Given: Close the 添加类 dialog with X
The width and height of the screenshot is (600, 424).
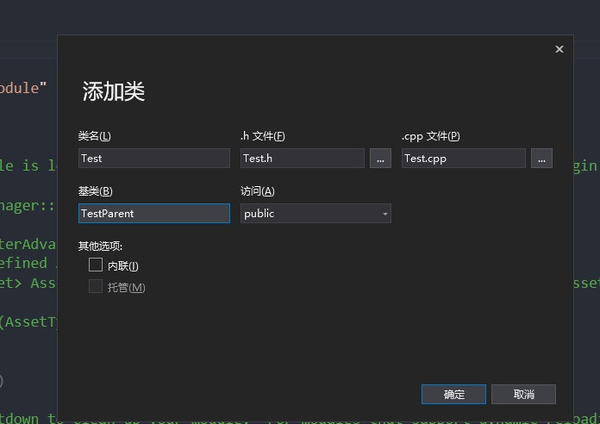Looking at the screenshot, I should pos(559,49).
